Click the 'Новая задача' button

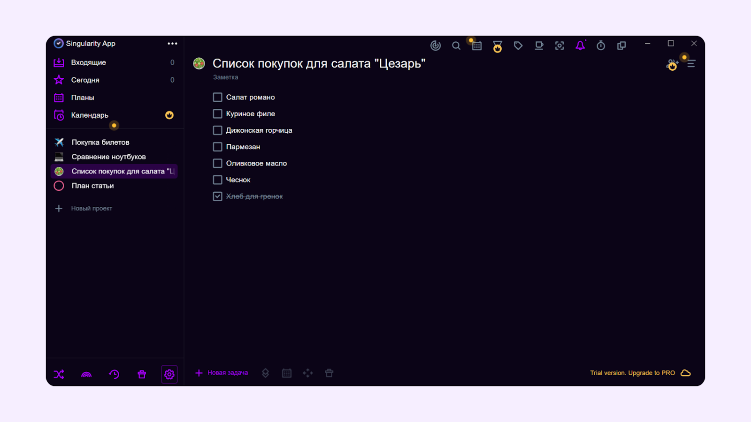[222, 373]
